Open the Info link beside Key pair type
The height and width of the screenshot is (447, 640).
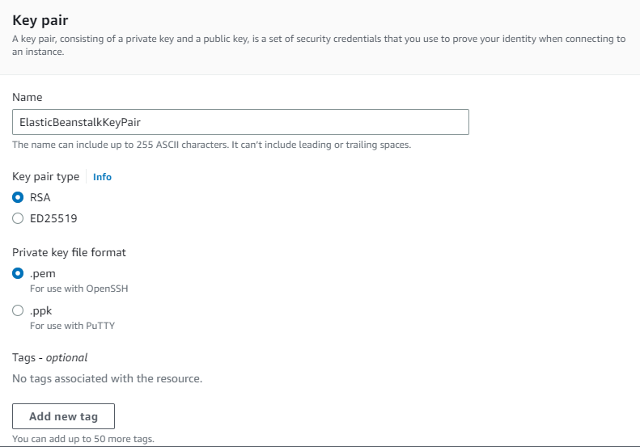(x=102, y=176)
